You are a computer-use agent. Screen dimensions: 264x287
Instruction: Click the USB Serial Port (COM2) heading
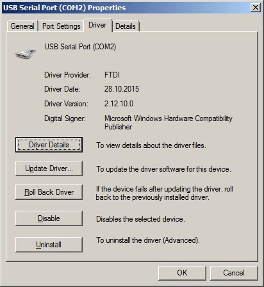click(x=80, y=47)
